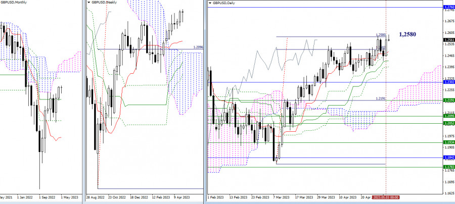Image resolution: width=455 pixels, height=204 pixels.
Task: Click the green 1.1783 price level tag
Action: click(448, 167)
